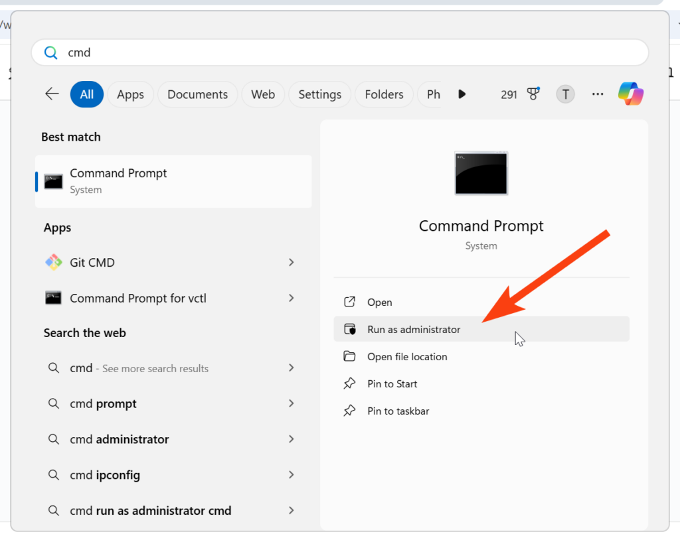Open the rewards trophy icon
The height and width of the screenshot is (542, 680).
pos(533,94)
